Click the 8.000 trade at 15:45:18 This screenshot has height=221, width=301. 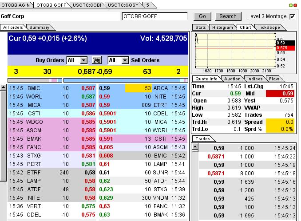click(247, 174)
